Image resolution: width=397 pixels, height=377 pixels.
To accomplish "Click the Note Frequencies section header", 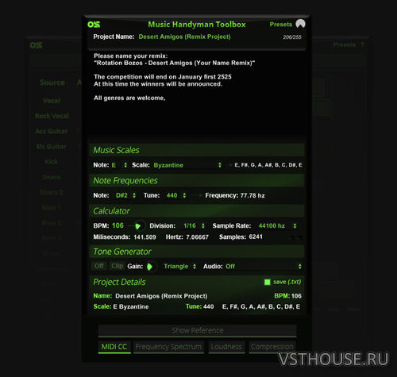I will [197, 180].
